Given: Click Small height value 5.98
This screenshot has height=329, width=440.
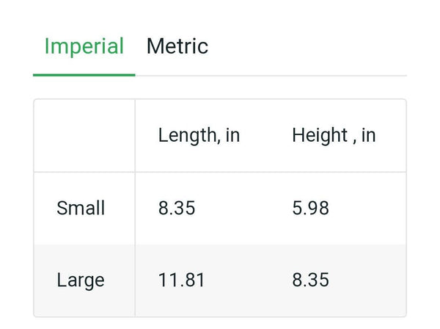Looking at the screenshot, I should pyautogui.click(x=311, y=208).
